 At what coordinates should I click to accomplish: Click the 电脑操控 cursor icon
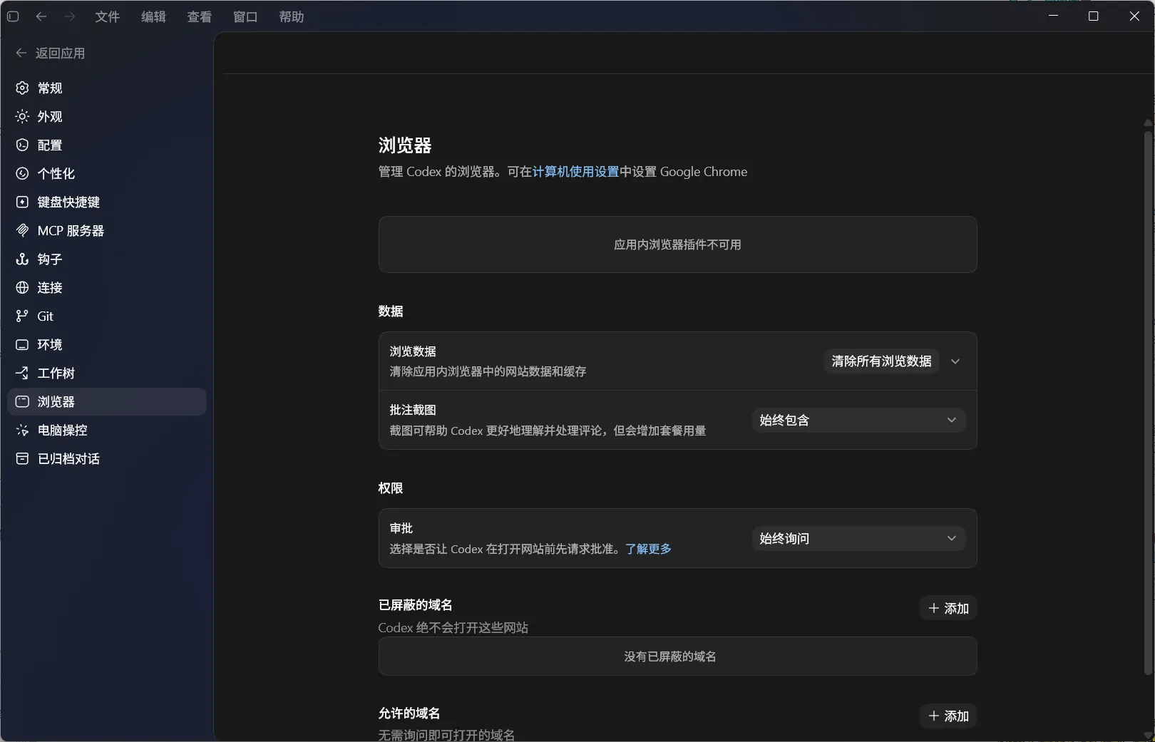point(22,430)
